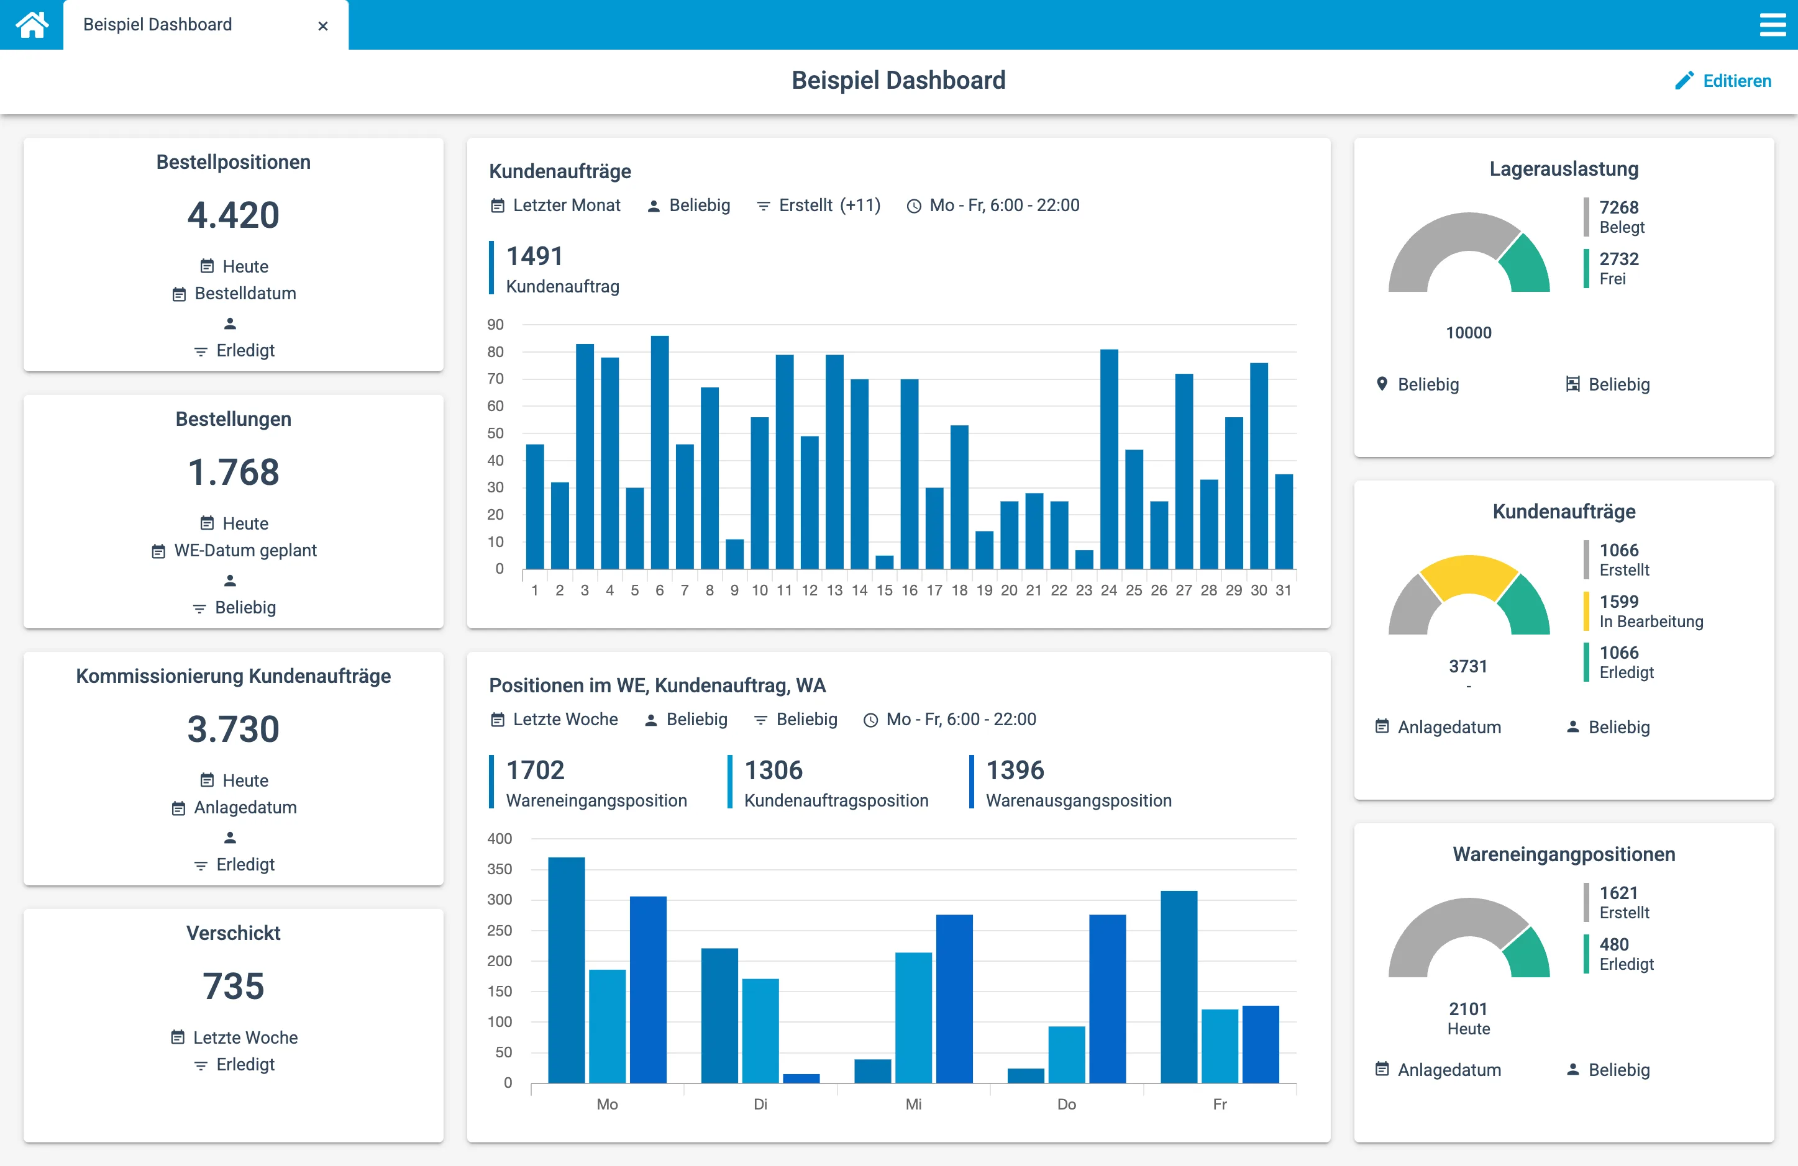The width and height of the screenshot is (1798, 1166).
Task: Click the Editieren button
Action: [1722, 81]
